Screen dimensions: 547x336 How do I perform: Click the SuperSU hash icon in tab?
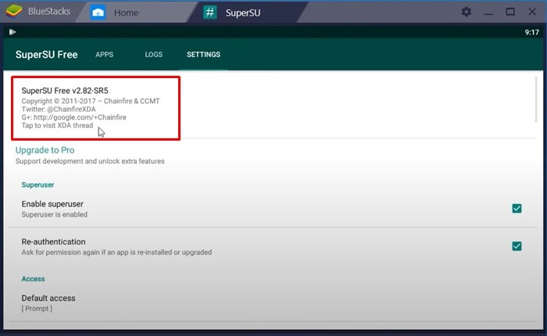pyautogui.click(x=209, y=13)
